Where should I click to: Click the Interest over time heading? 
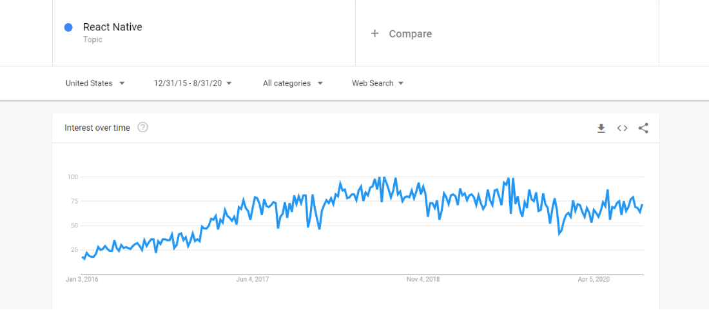click(97, 128)
